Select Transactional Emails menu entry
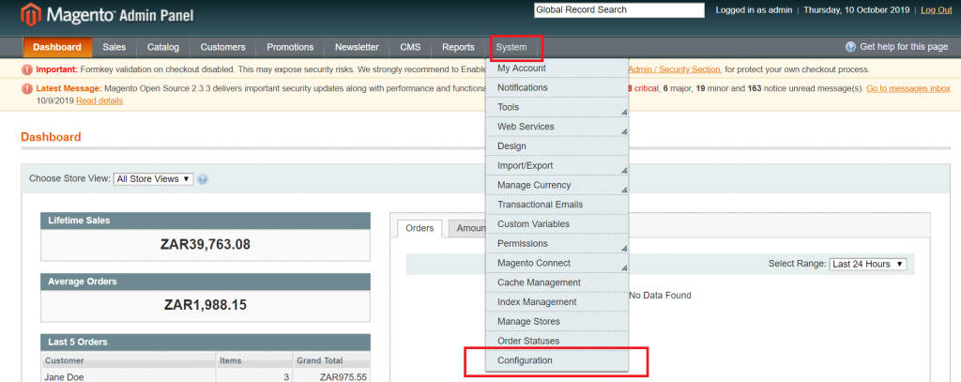Screen dimensions: 961x382 (x=557, y=205)
